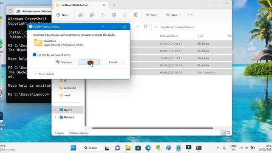Click the Continue button in the dialog
Viewport: 272px width, 153px height.
pyautogui.click(x=65, y=62)
